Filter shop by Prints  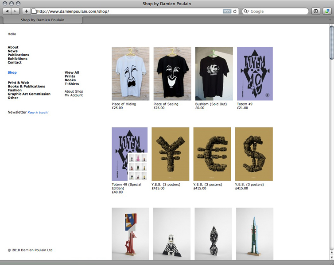[70, 76]
